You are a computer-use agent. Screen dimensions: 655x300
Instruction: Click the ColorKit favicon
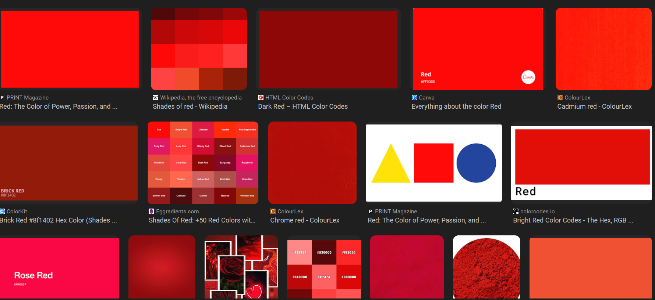tap(2, 212)
